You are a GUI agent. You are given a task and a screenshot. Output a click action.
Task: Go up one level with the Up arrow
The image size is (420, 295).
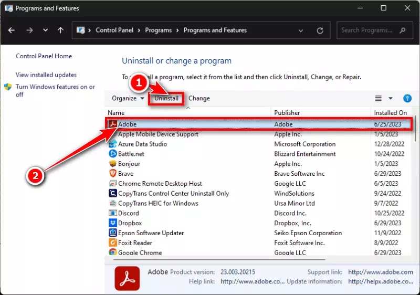pos(61,30)
